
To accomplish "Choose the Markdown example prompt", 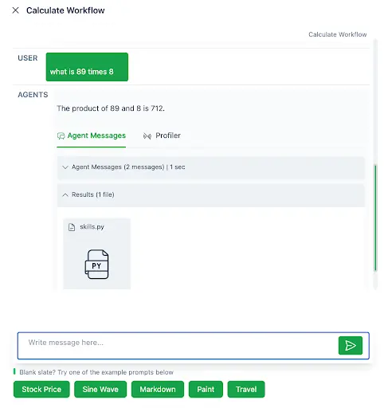I will point(158,390).
